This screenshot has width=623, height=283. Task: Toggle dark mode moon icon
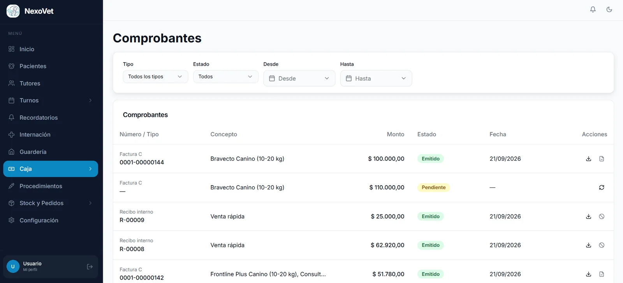[x=609, y=9]
